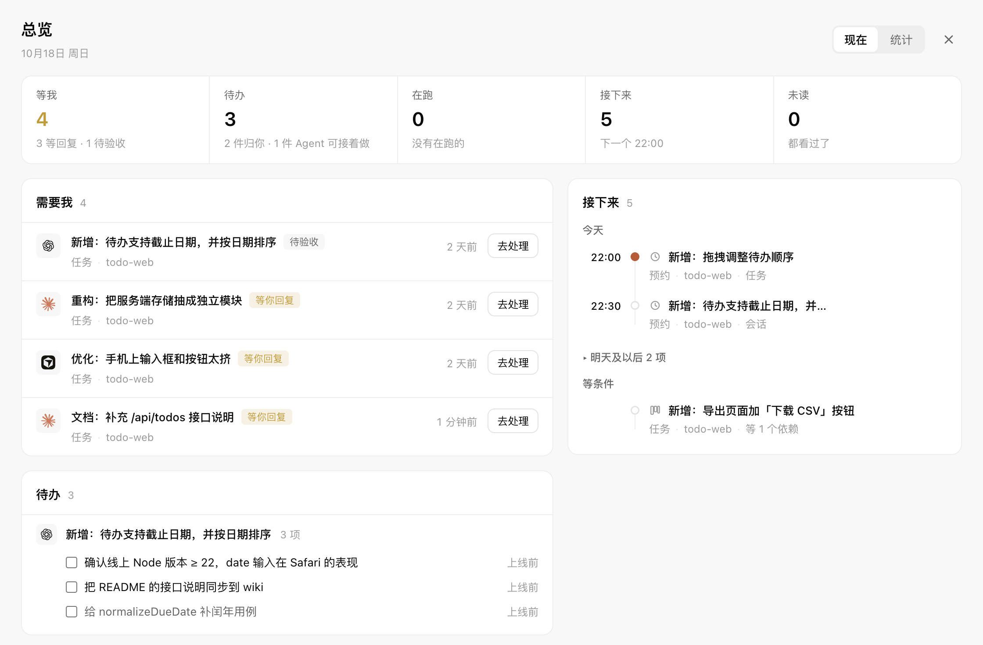
Task: Open the 接下来 summary card showing 5
Action: pyautogui.click(x=679, y=120)
